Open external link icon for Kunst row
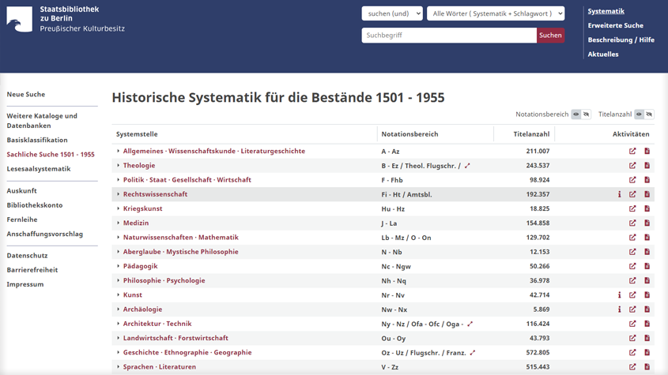 [632, 295]
